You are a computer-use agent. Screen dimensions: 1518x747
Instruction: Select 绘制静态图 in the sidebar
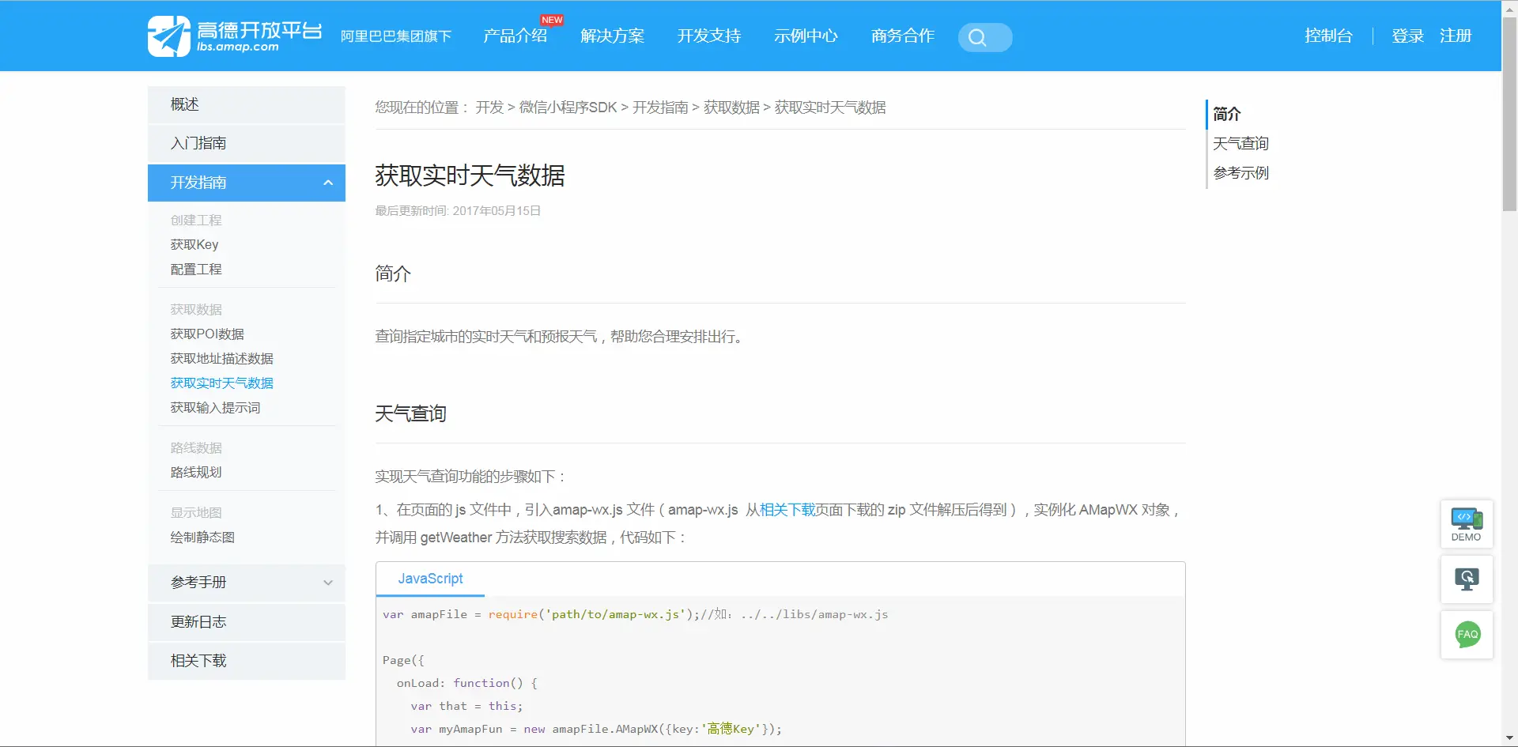click(x=202, y=538)
